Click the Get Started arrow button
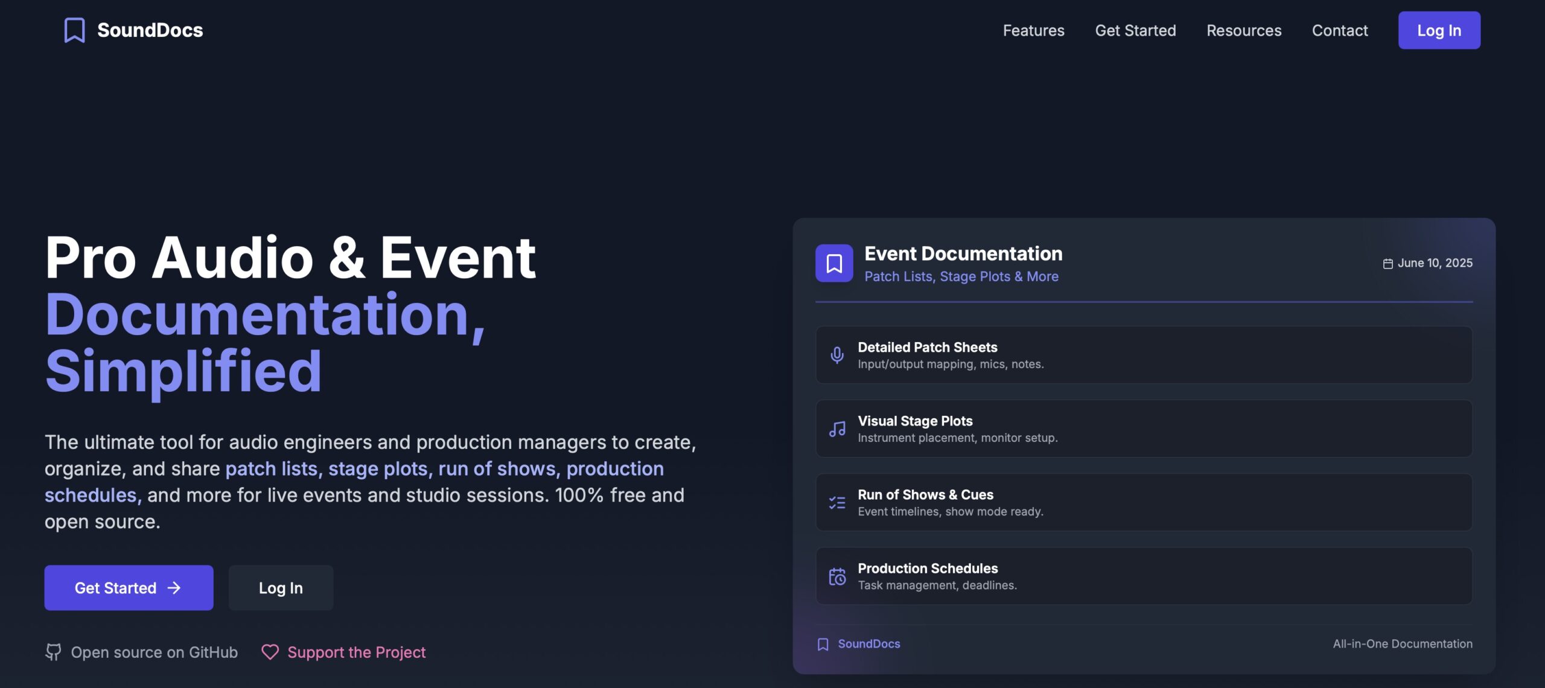Image resolution: width=1545 pixels, height=688 pixels. 129,588
